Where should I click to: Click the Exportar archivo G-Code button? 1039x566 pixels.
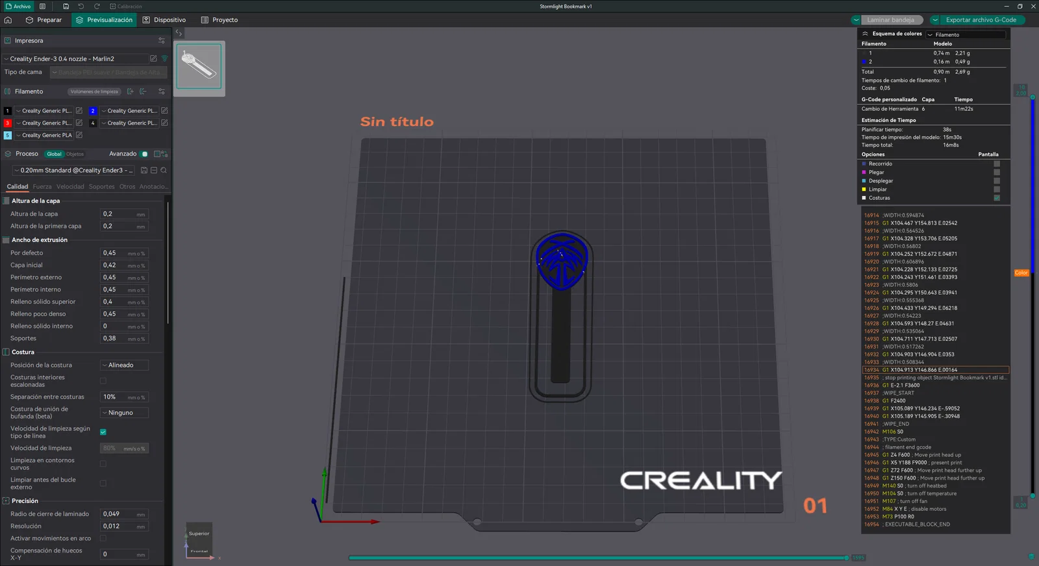981,20
